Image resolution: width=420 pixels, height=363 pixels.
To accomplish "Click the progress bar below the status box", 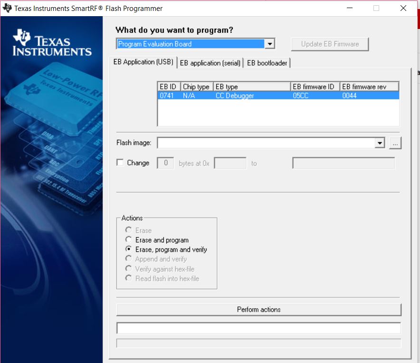I will (x=259, y=343).
